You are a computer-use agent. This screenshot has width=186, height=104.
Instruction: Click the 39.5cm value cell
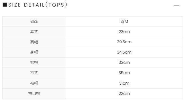pos(124,42)
